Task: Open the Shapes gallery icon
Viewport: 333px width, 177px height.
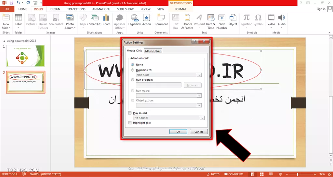Action: [x=83, y=18]
